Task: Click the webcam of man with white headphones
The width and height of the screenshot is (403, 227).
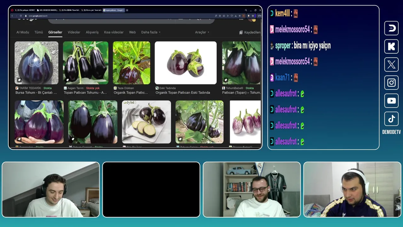Action: pos(352,189)
